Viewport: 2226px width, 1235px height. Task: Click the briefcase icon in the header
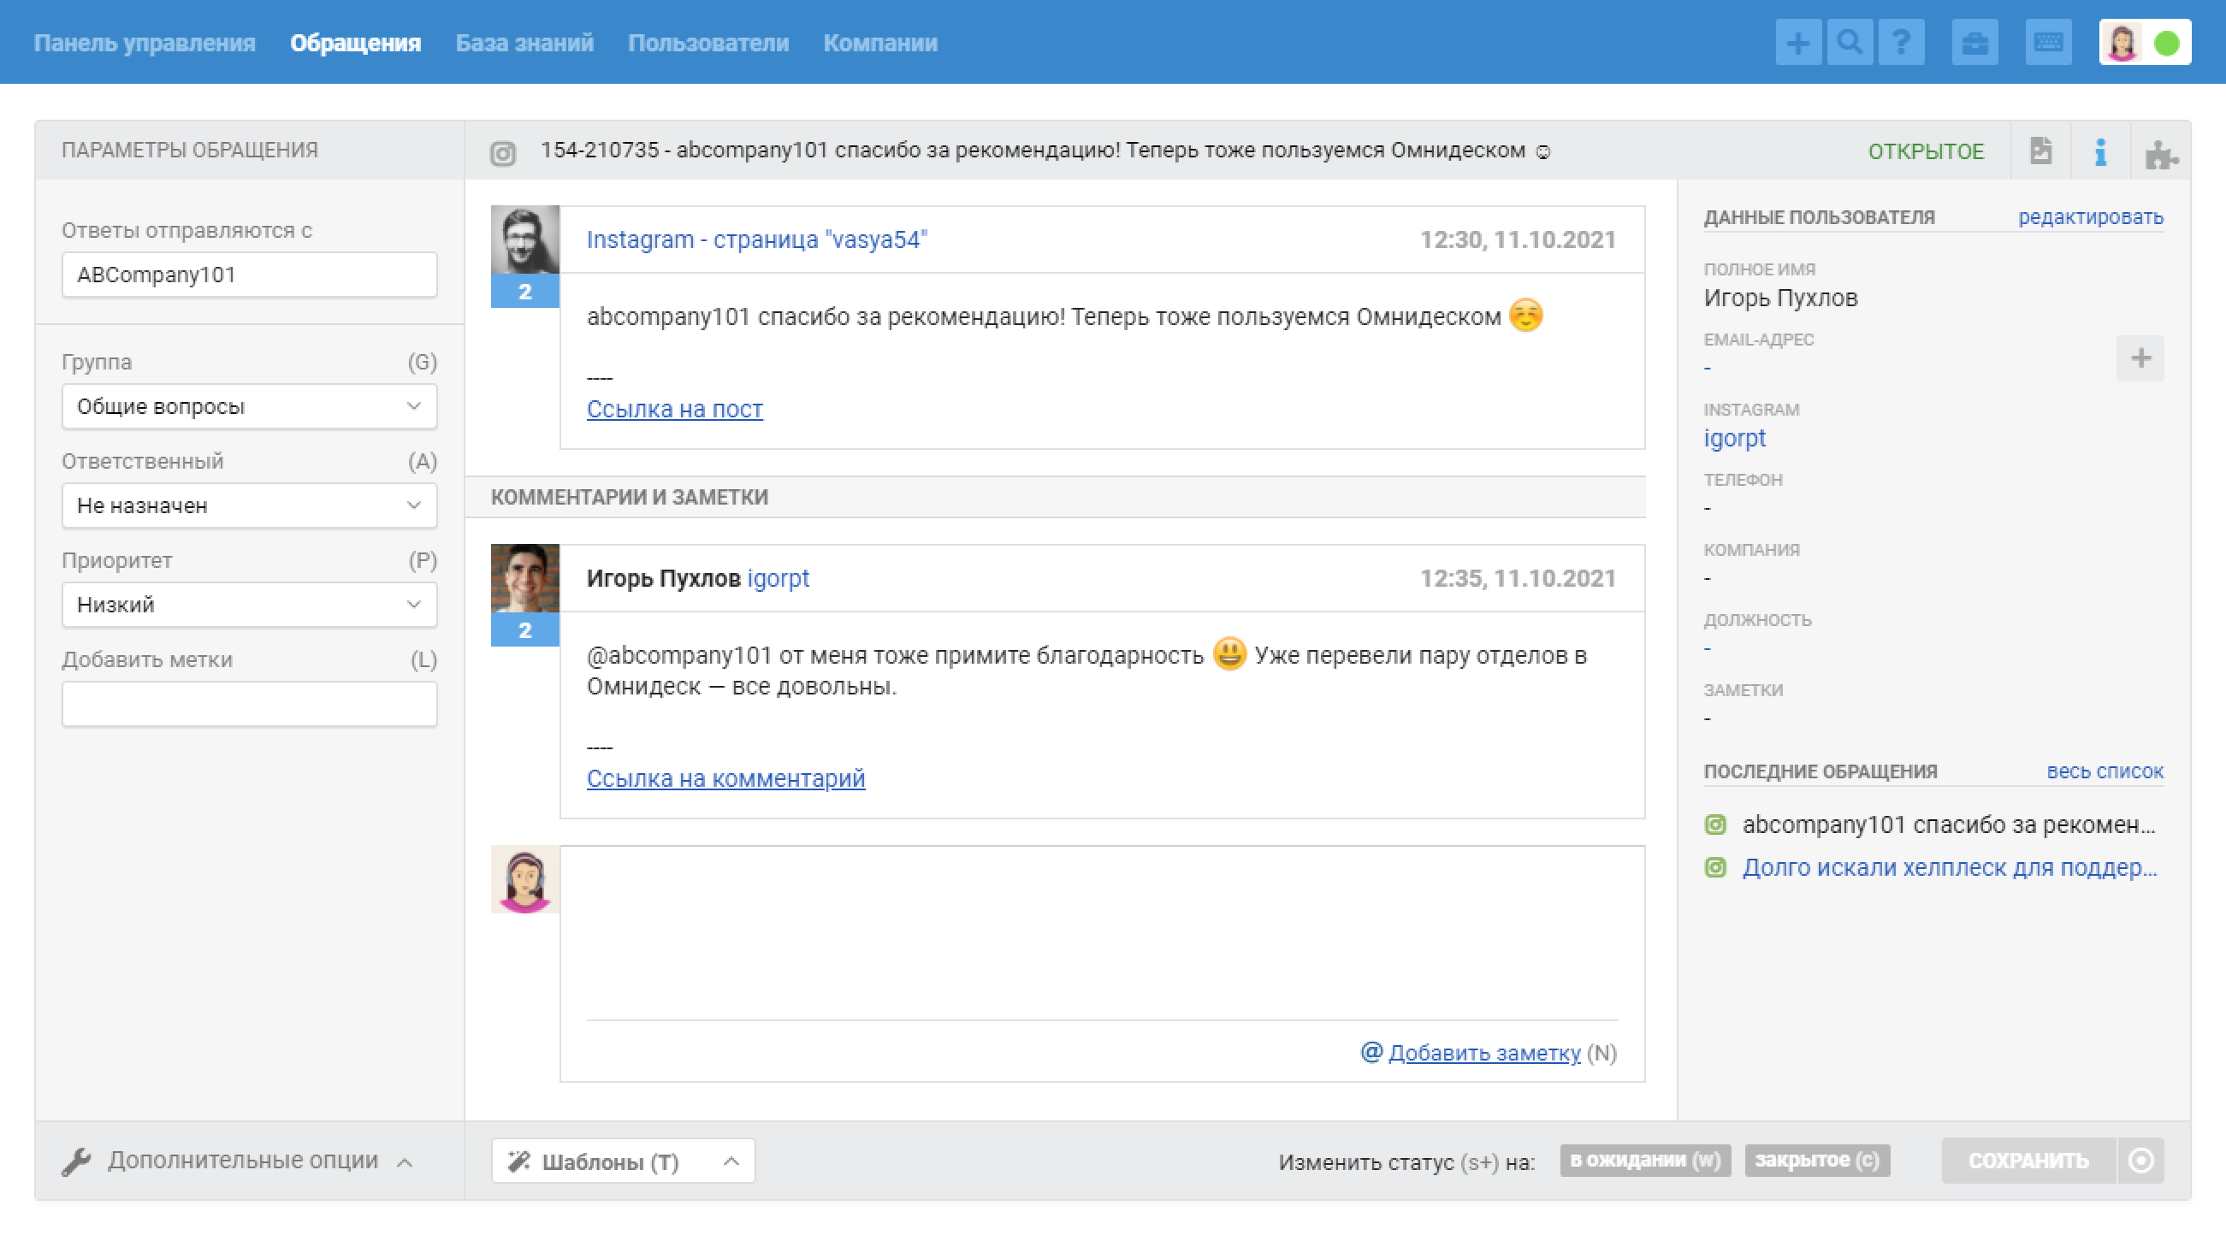pyautogui.click(x=1974, y=42)
